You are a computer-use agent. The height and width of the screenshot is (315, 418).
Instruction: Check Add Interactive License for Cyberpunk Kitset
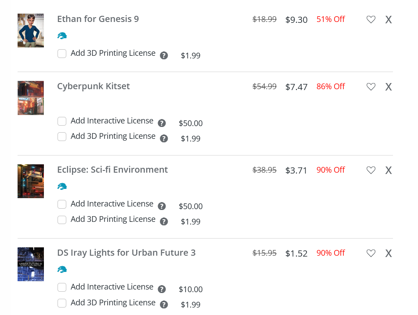click(62, 121)
